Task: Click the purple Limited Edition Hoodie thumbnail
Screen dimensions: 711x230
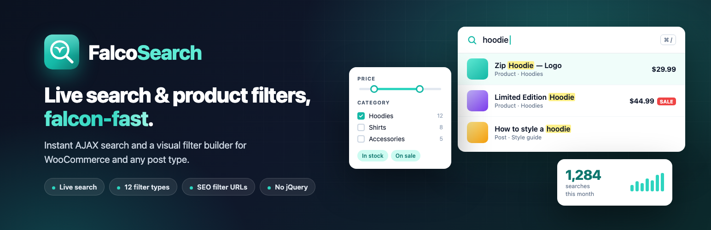Action: (478, 101)
